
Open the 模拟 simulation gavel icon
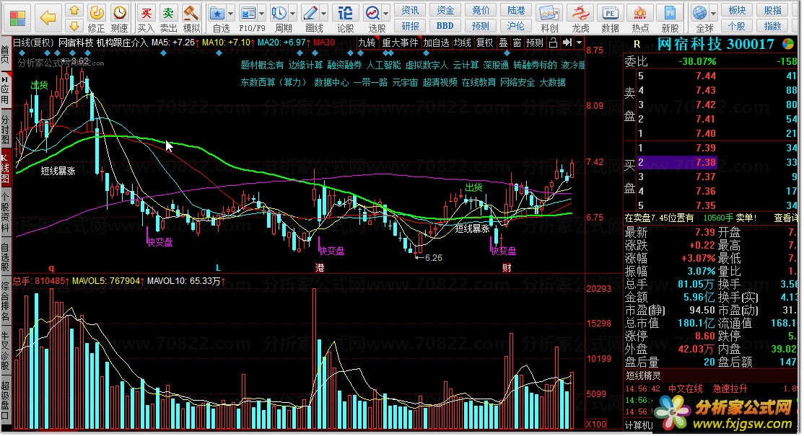191,13
